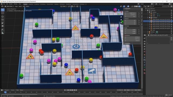Click the viewport zoom magnifier gizmo
This screenshot has height=97, width=173.
pos(121,17)
